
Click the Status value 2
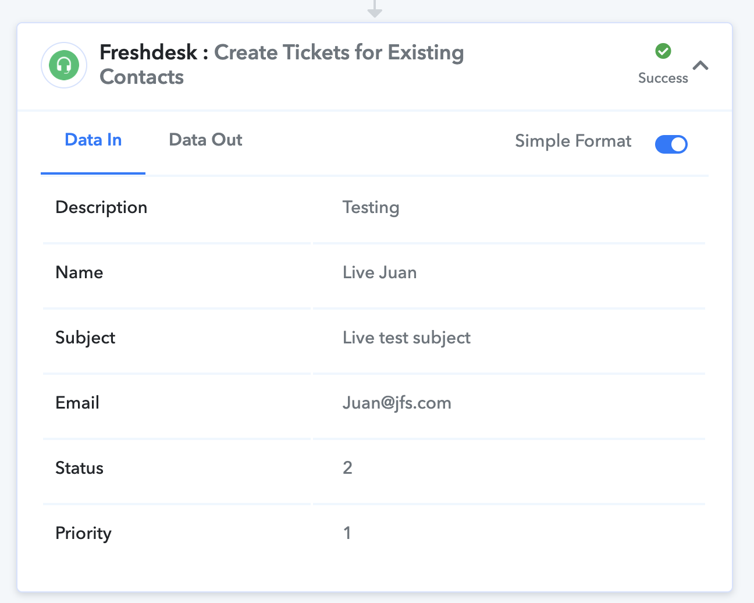click(x=347, y=468)
